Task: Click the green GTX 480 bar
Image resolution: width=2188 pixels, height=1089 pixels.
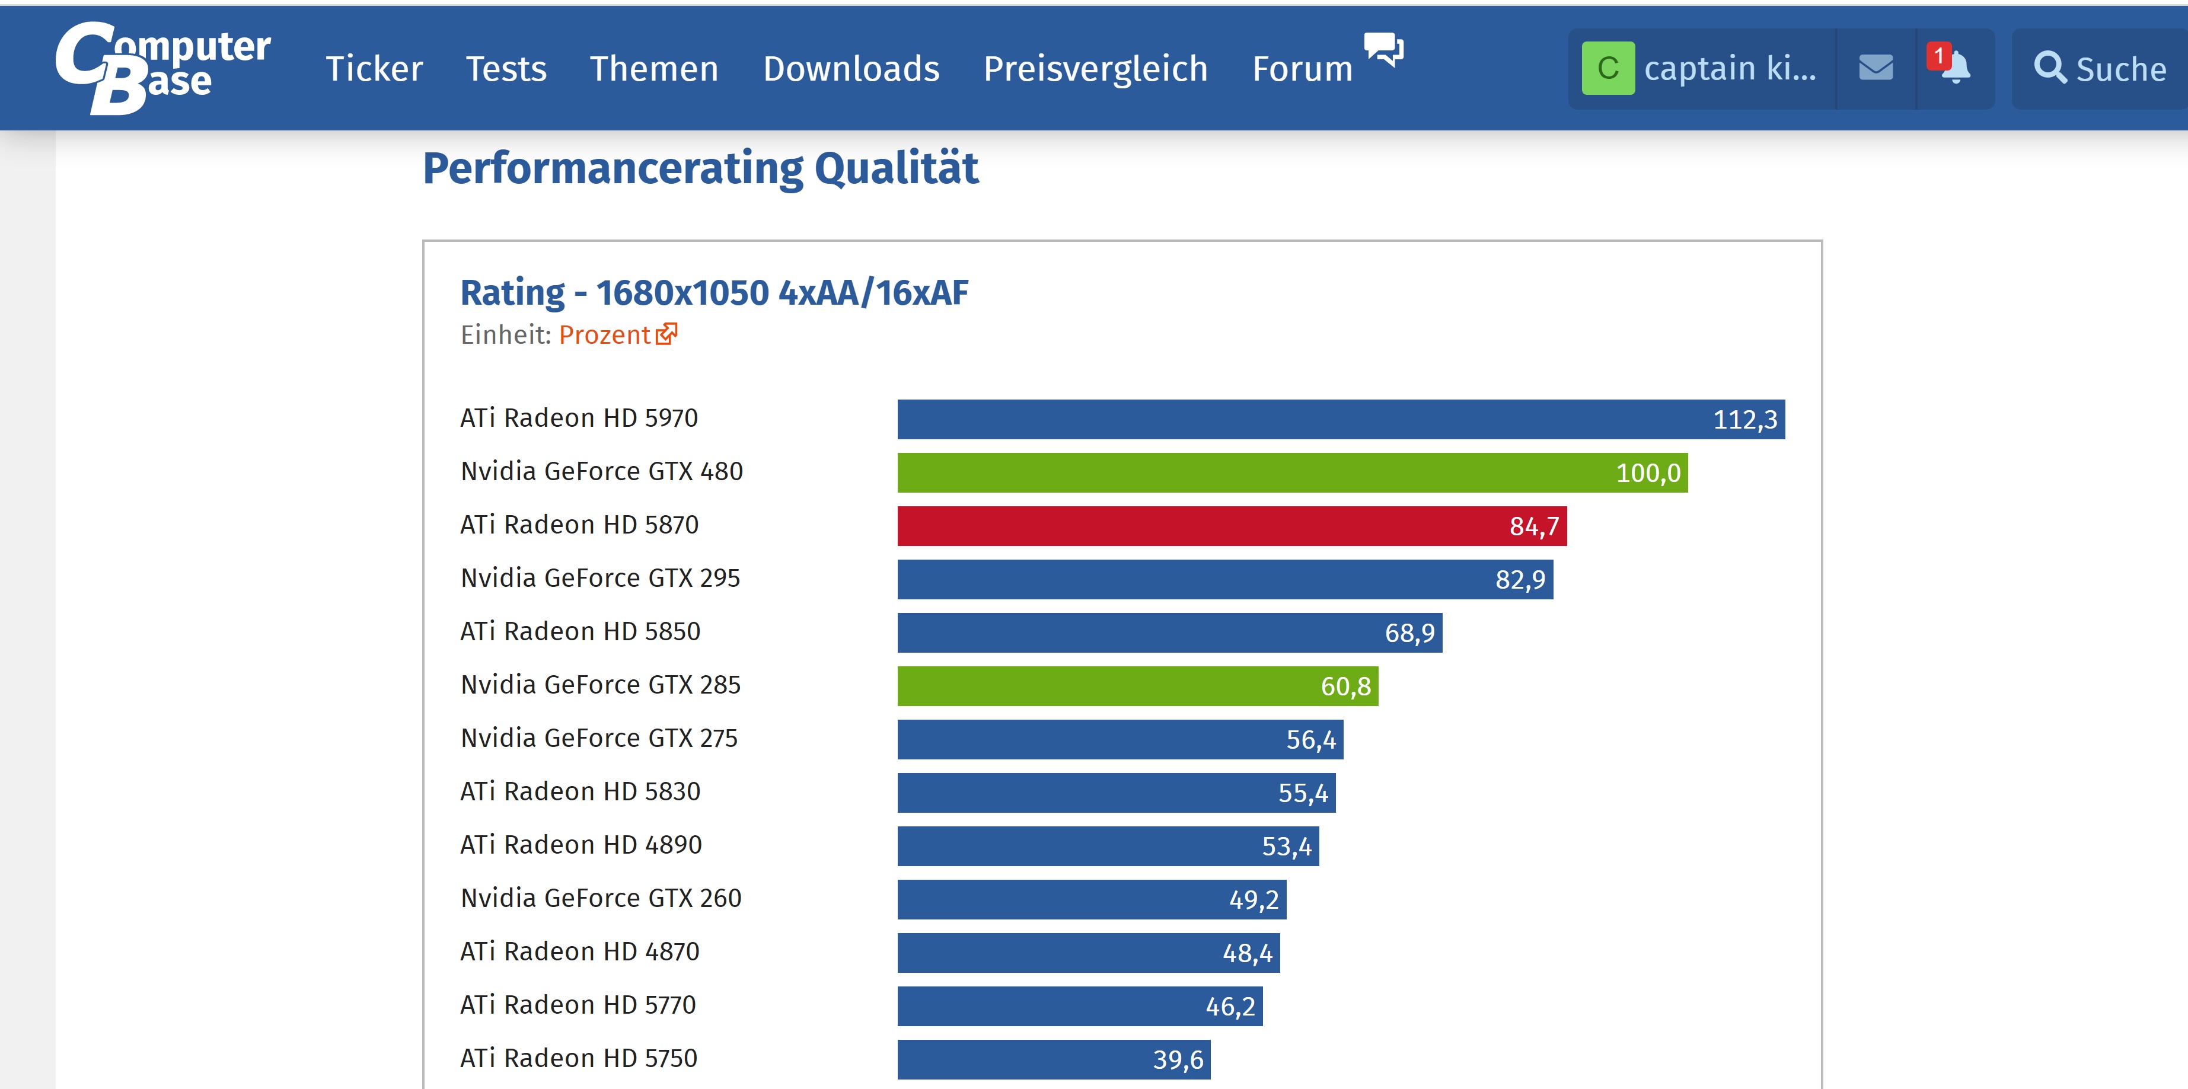Action: [1291, 472]
